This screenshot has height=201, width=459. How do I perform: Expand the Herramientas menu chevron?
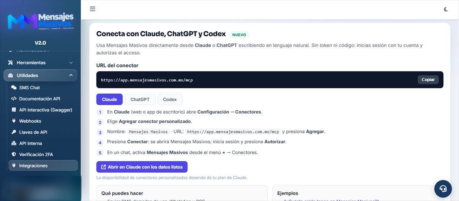point(71,62)
